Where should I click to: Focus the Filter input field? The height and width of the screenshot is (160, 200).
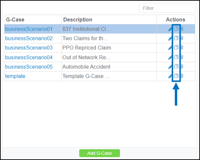pos(167,8)
